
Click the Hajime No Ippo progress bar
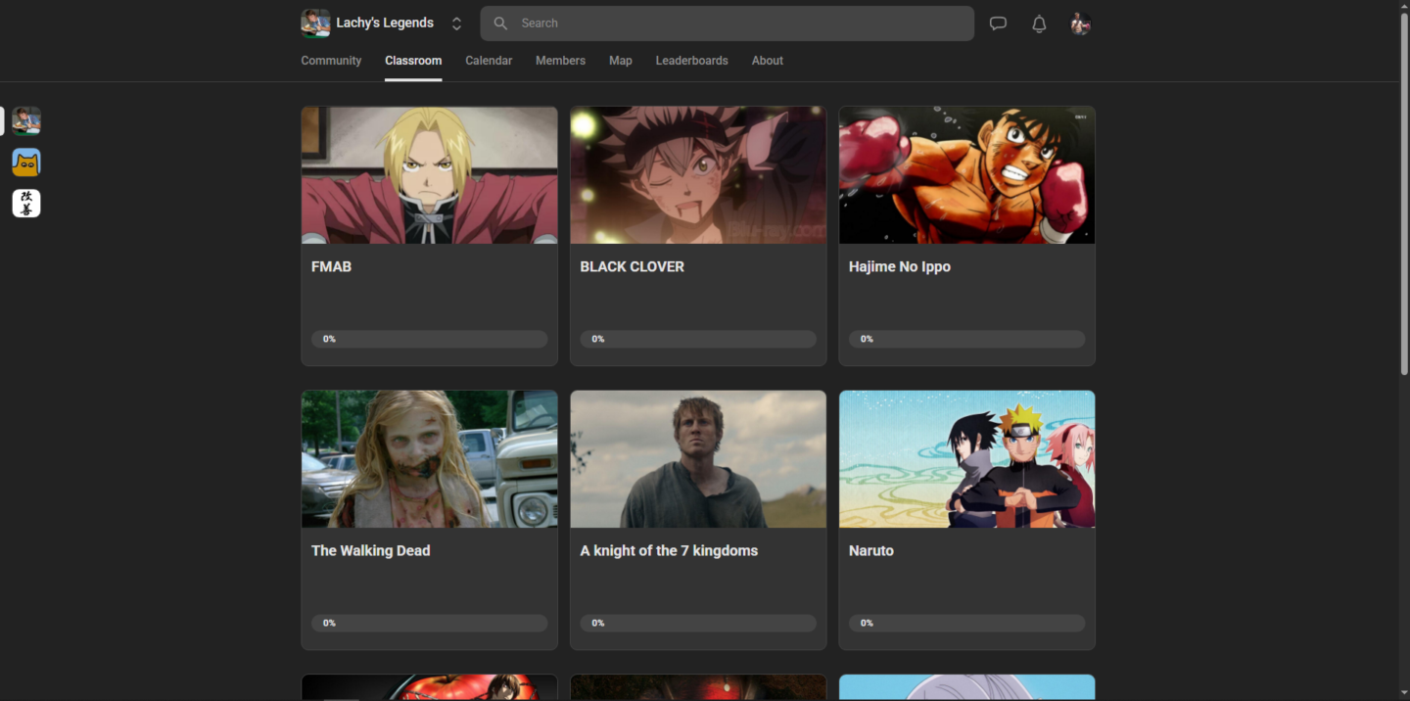[966, 339]
